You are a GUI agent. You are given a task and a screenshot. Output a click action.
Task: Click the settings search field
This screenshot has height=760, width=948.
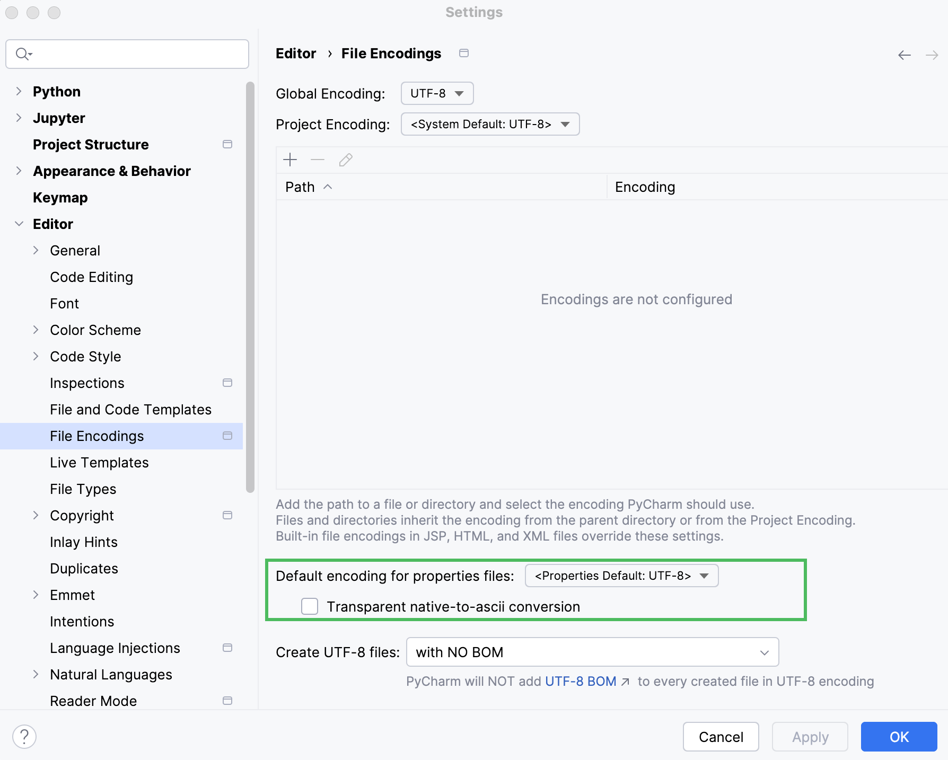127,54
